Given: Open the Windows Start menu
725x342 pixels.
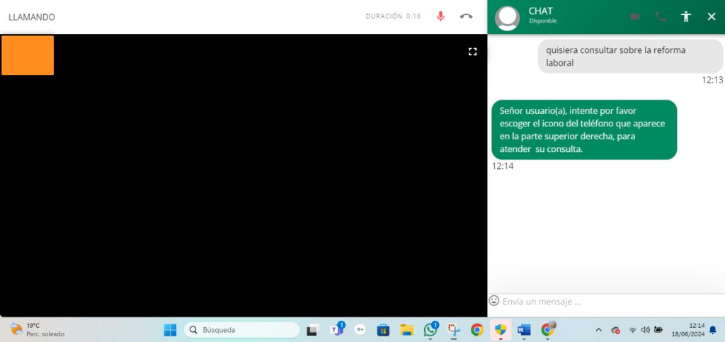Looking at the screenshot, I should tap(170, 330).
